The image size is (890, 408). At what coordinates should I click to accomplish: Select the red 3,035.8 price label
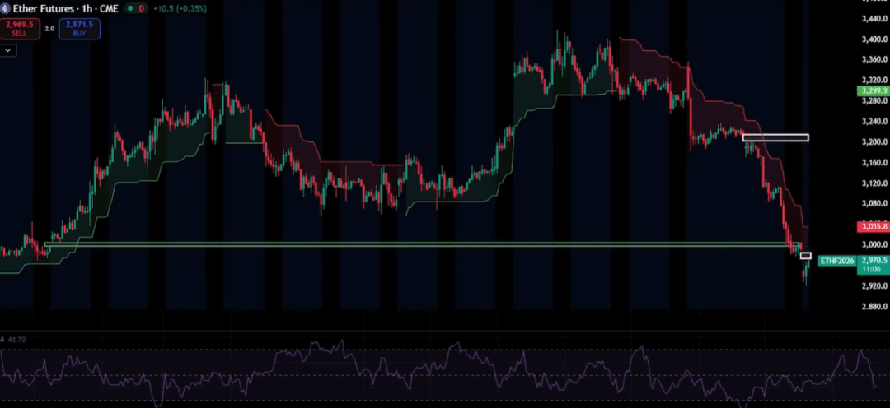coord(873,227)
